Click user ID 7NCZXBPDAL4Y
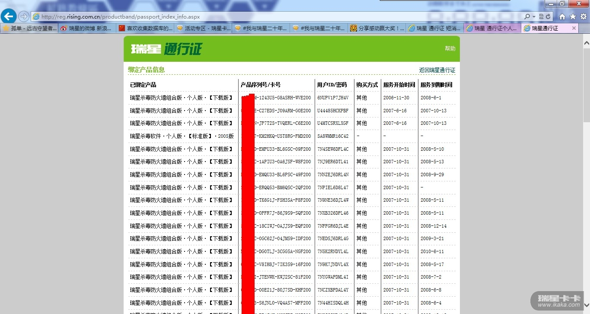 [x=333, y=290]
